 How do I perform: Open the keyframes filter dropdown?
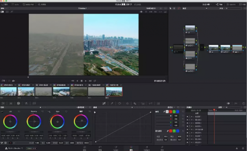221,107
